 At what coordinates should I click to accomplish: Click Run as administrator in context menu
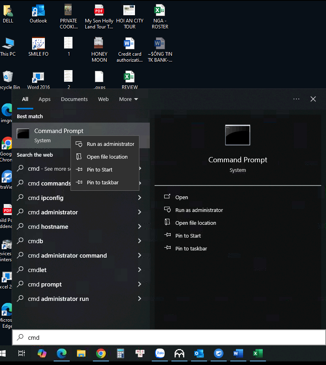[x=110, y=144]
